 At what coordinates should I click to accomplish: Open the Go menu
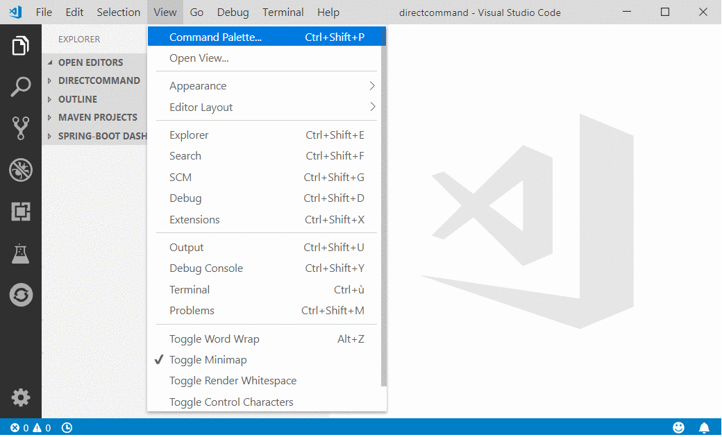(196, 12)
